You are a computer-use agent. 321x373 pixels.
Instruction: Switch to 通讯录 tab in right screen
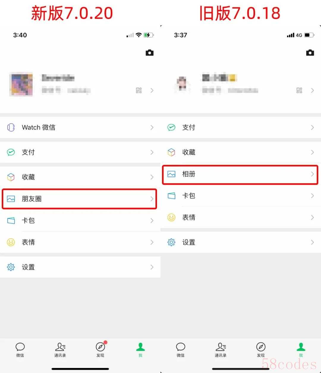coord(221,350)
